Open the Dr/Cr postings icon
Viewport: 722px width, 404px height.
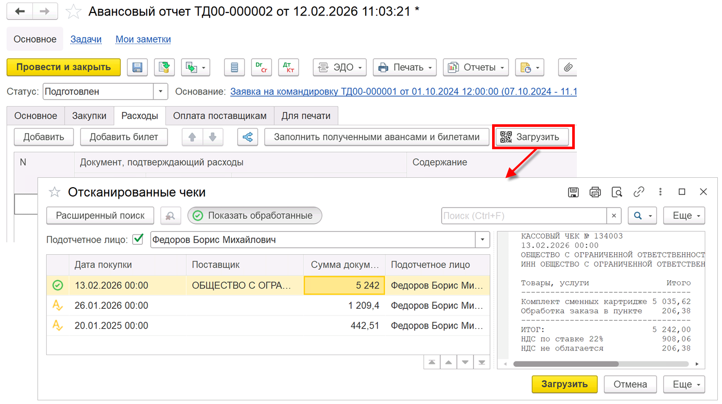coord(261,67)
